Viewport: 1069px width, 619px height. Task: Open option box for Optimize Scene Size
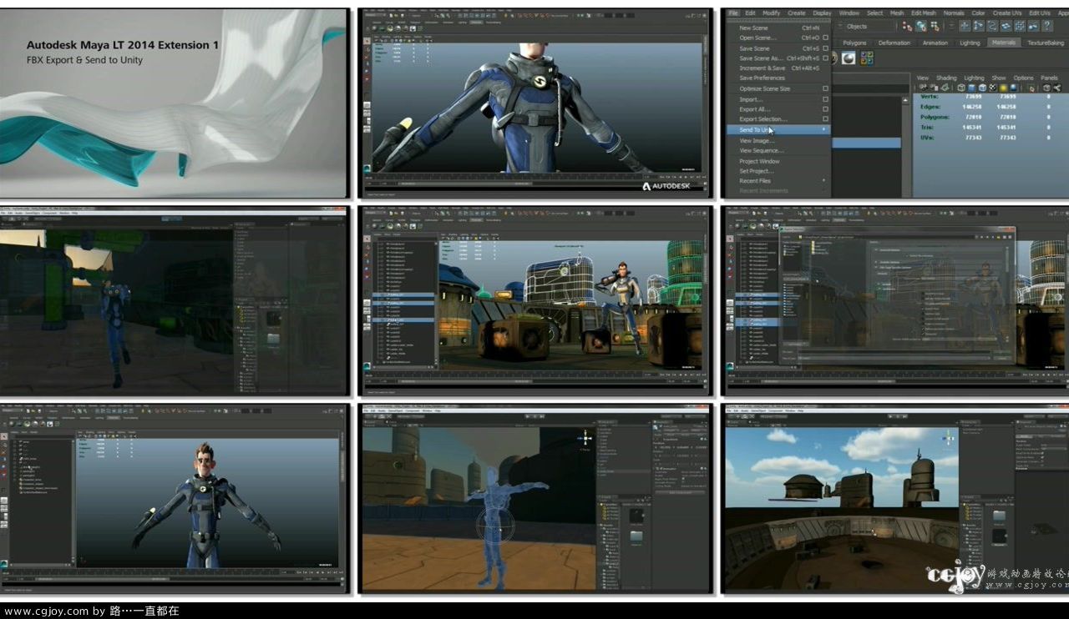(x=826, y=88)
